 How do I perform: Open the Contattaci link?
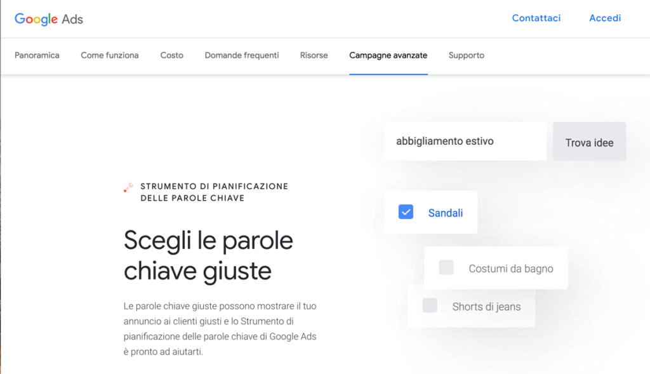[x=536, y=18]
